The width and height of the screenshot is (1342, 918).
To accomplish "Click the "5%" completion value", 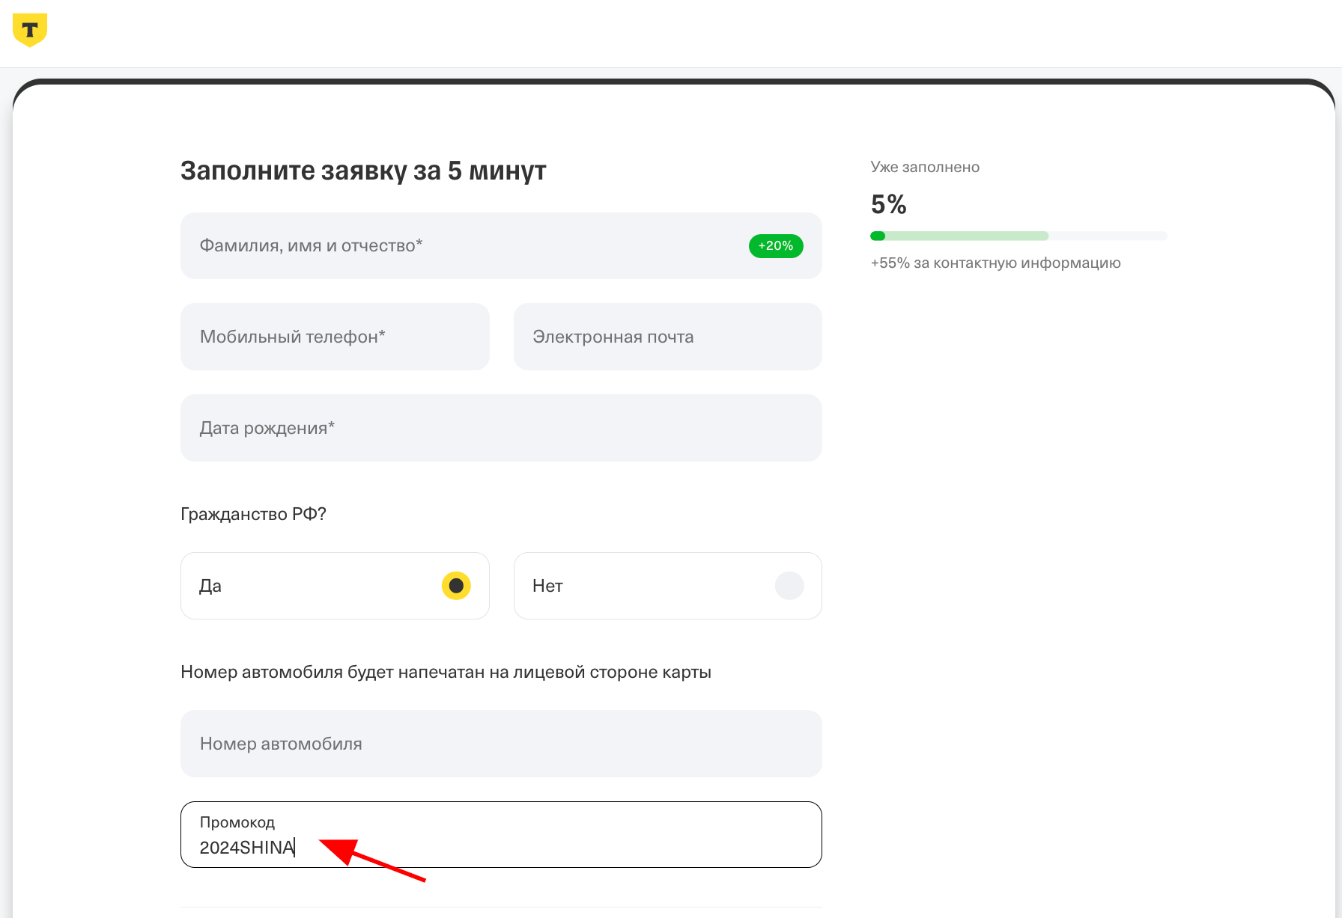I will 889,204.
